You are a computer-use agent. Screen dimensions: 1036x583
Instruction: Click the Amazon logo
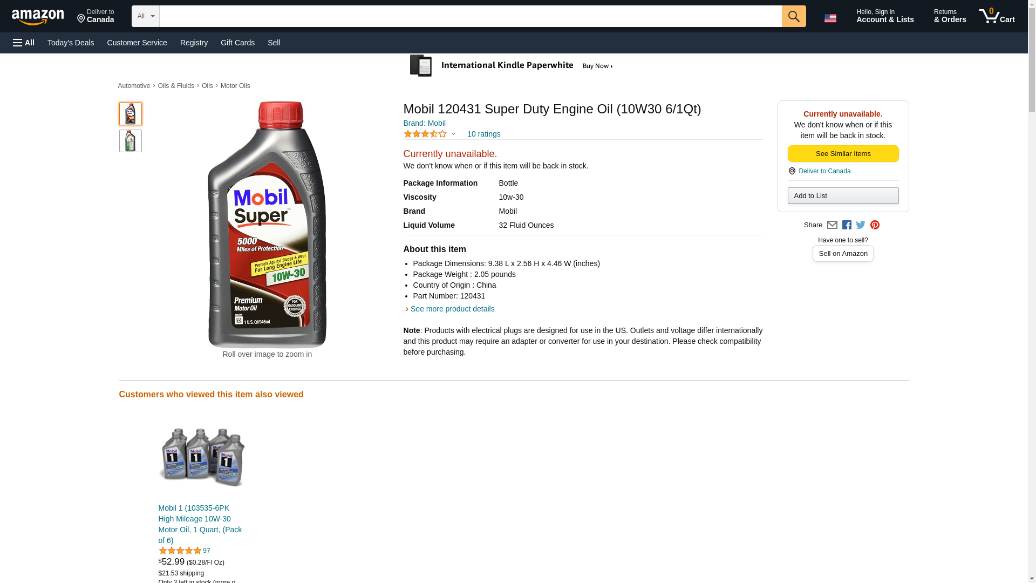(x=38, y=17)
